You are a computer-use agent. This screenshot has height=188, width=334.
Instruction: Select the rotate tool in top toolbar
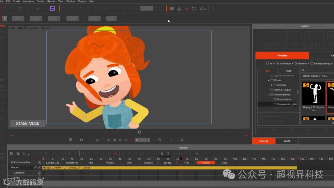coord(194,8)
